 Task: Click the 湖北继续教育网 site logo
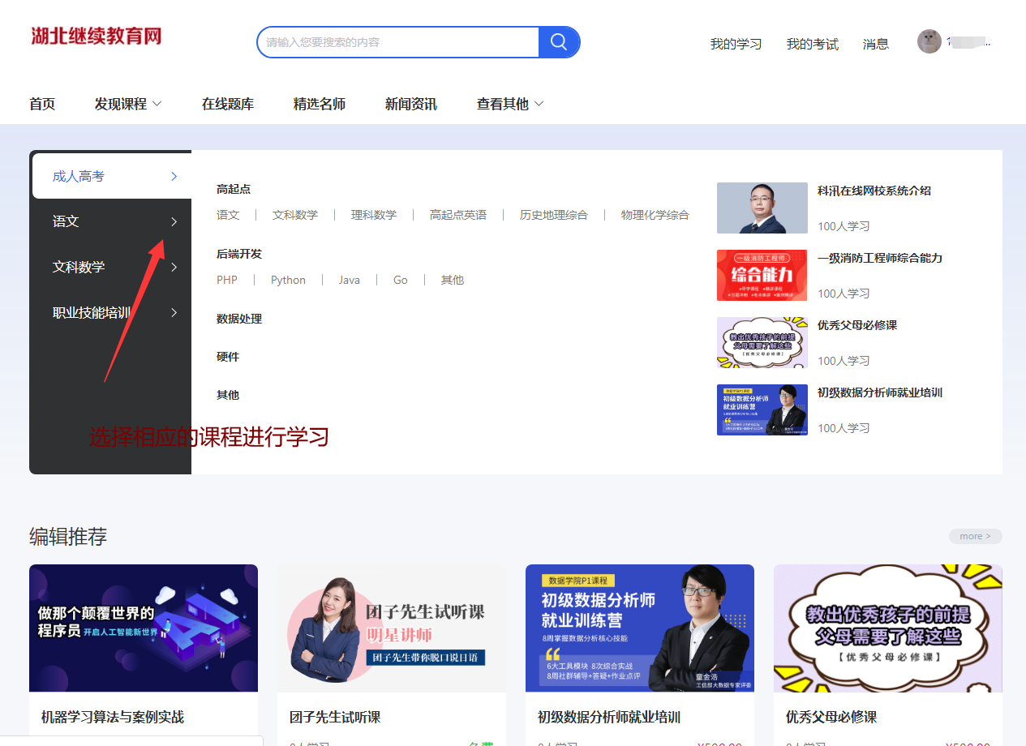point(96,36)
